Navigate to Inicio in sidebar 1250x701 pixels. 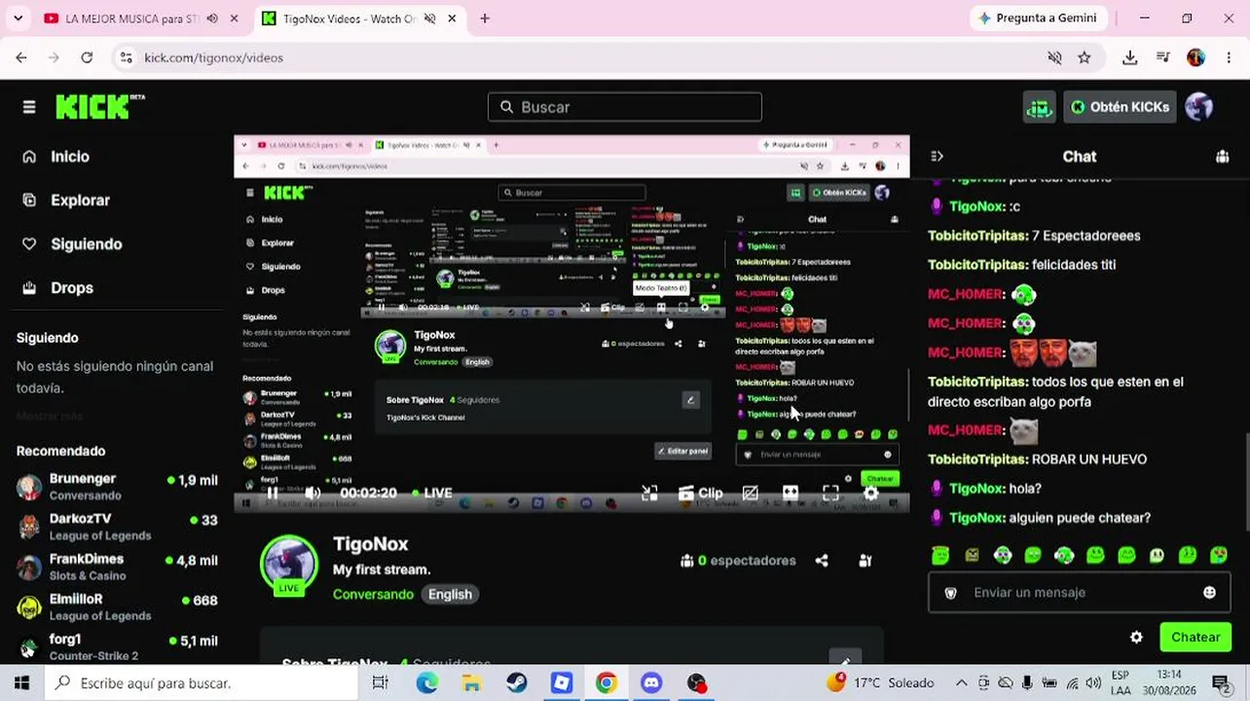click(56, 157)
